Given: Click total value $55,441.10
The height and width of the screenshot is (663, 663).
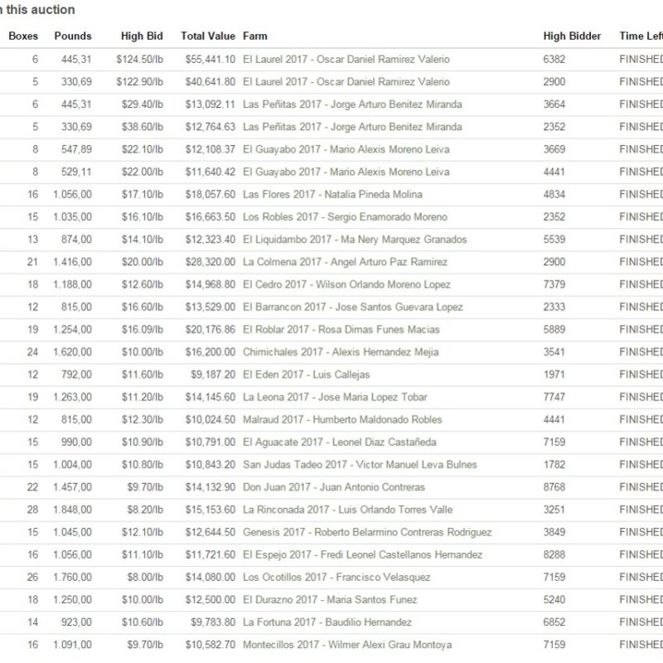Looking at the screenshot, I should 211,59.
